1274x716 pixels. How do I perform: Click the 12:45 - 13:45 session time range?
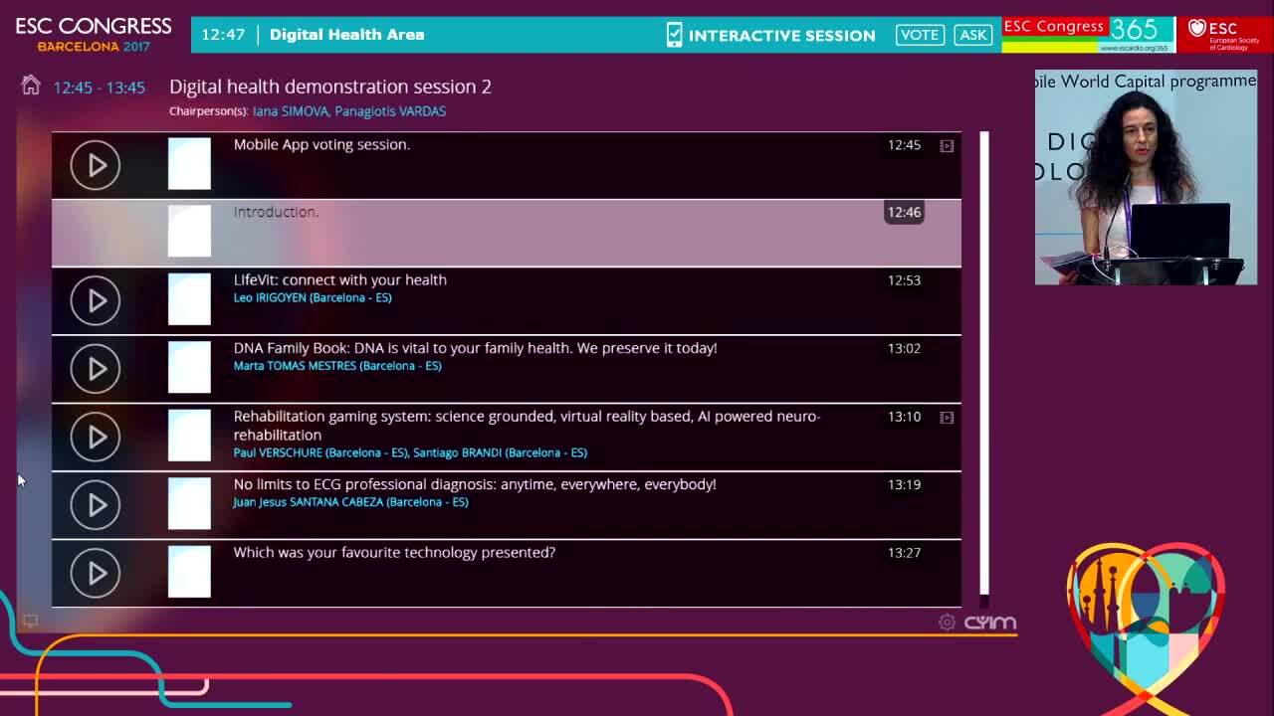point(100,88)
